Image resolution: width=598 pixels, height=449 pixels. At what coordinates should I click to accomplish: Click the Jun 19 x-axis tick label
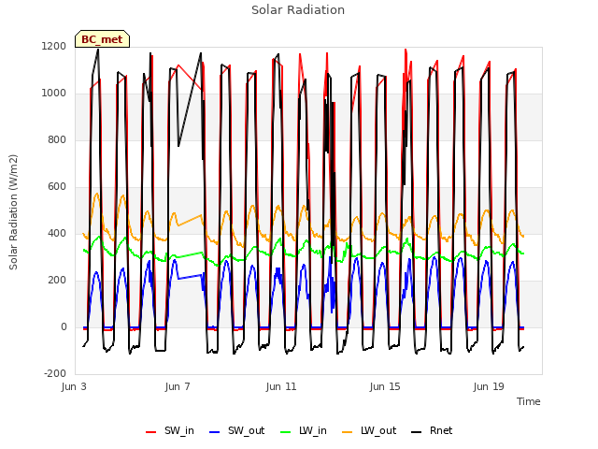489,386
